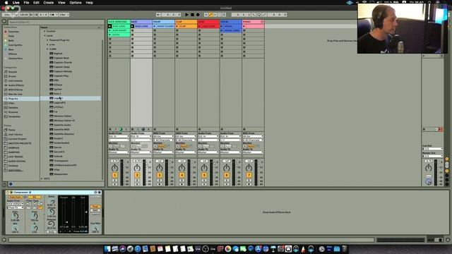Screen dimensions: 452x254
Task: Open the Grooves category in browser
Action: tap(13, 112)
